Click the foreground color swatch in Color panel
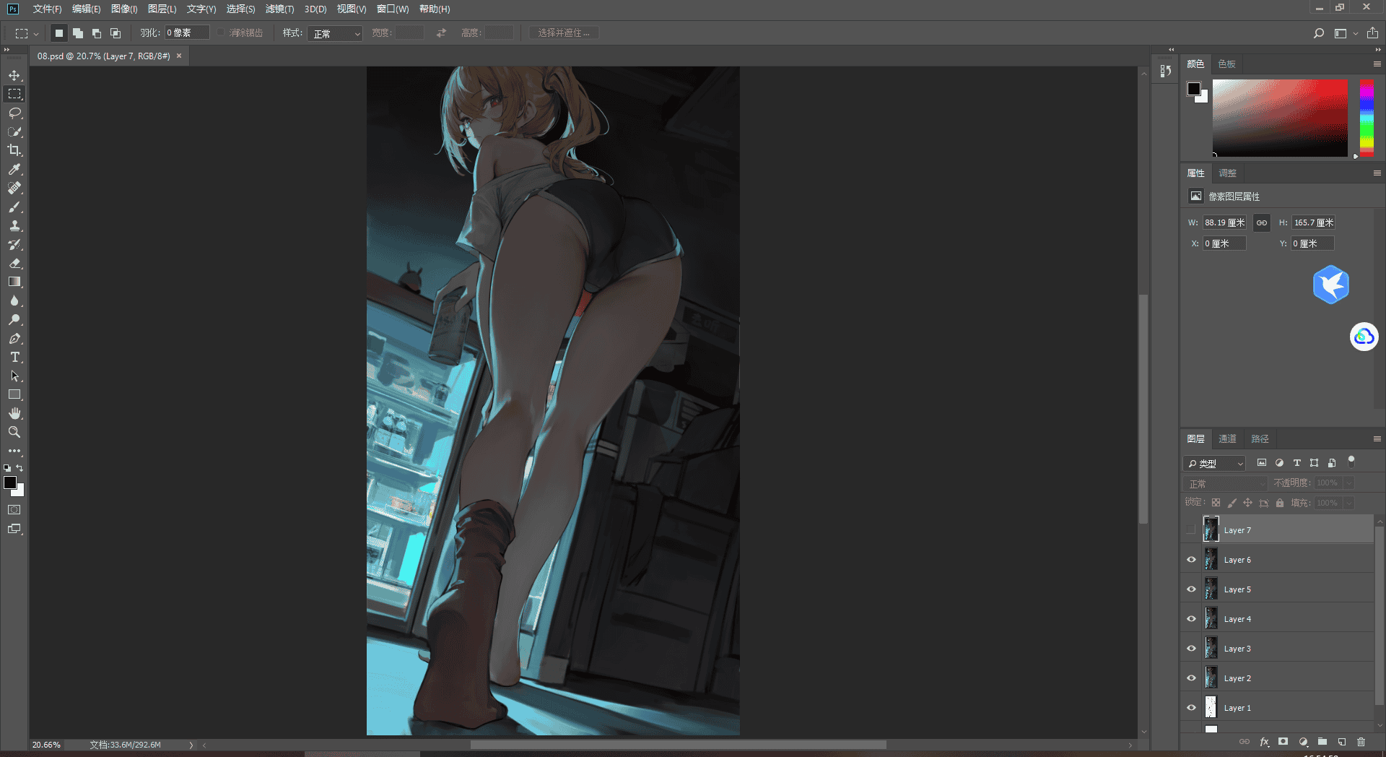 pyautogui.click(x=1194, y=89)
